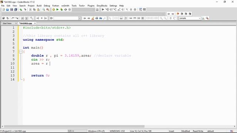Click the Zoom out icon
Image resolution: width=237 pixels, height=133 pixels.
[165, 18]
